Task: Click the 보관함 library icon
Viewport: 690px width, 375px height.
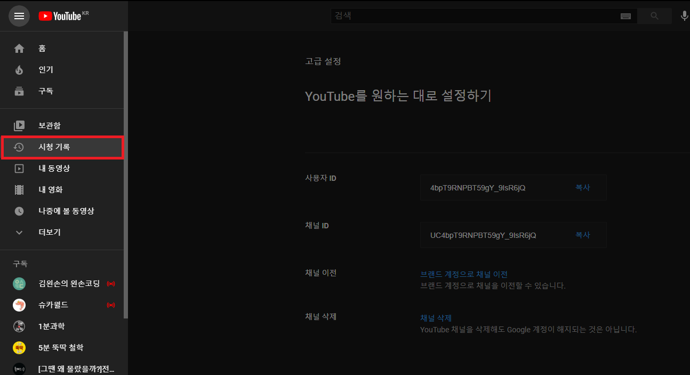Action: [19, 125]
